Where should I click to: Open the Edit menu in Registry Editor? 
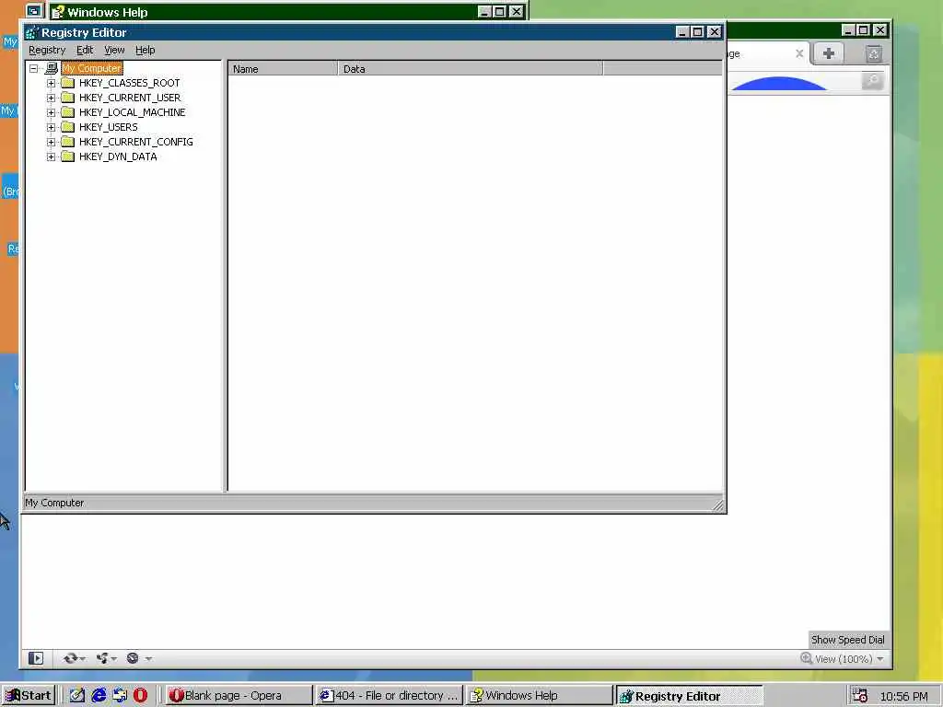(x=85, y=50)
